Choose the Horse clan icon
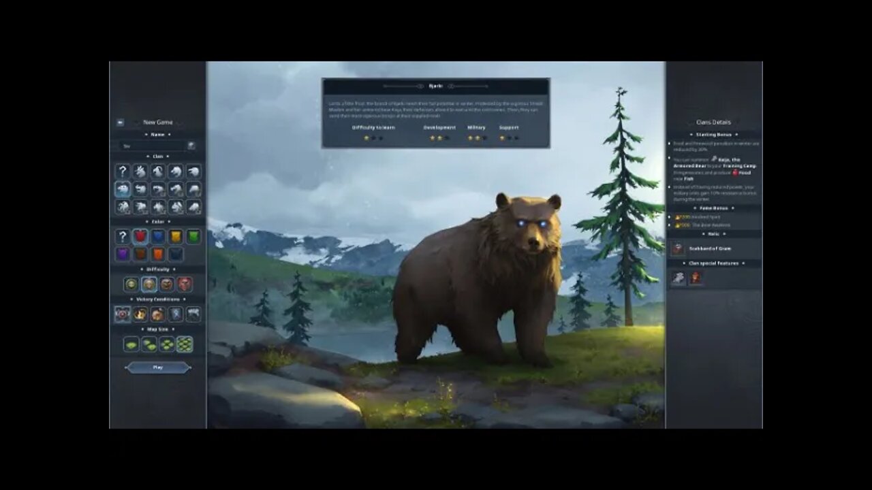This screenshot has height=490, width=872. pyautogui.click(x=193, y=189)
